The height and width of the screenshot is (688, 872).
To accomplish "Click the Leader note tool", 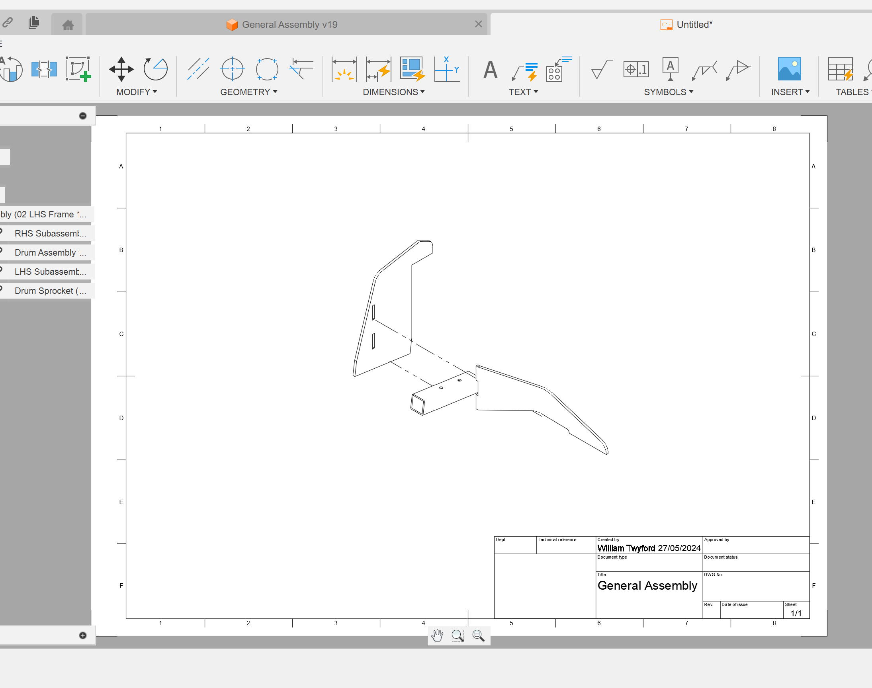I will point(524,71).
